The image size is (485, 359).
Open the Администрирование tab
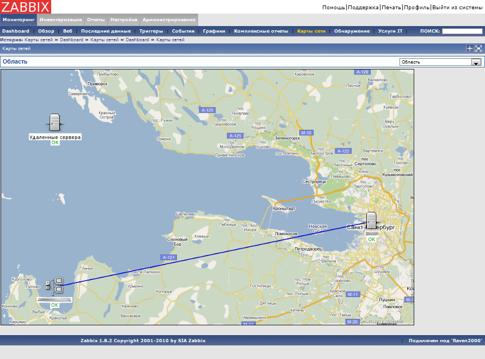click(169, 20)
